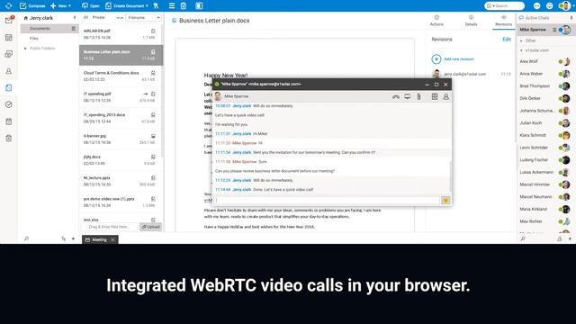576x324 pixels.
Task: Open the trash icon in left sidebar
Action: pos(9,138)
